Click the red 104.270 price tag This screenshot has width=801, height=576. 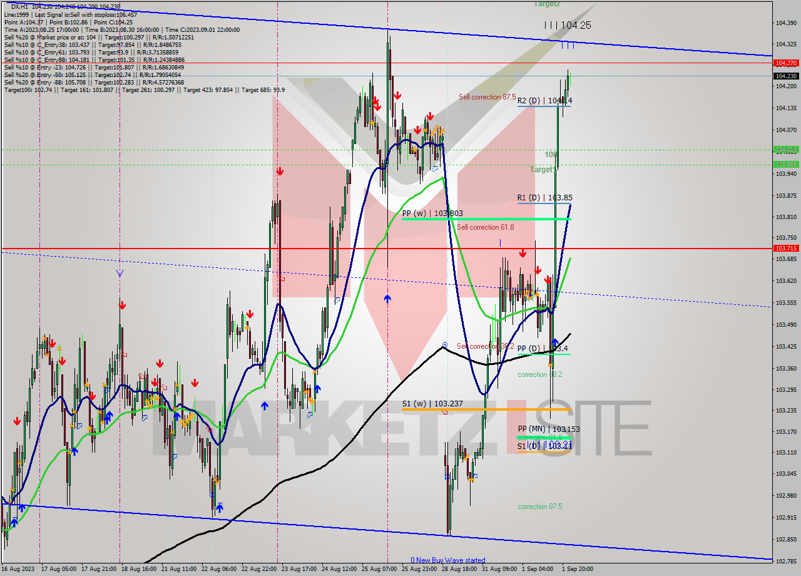(x=786, y=63)
